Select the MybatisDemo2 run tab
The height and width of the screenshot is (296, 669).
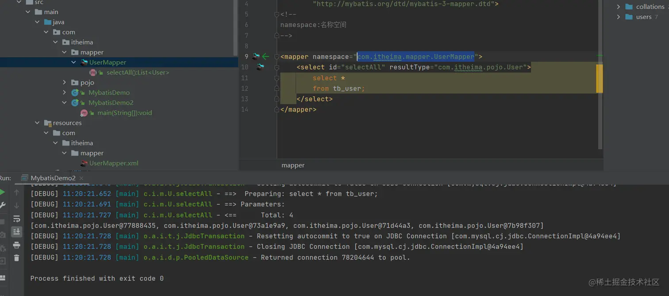click(53, 178)
